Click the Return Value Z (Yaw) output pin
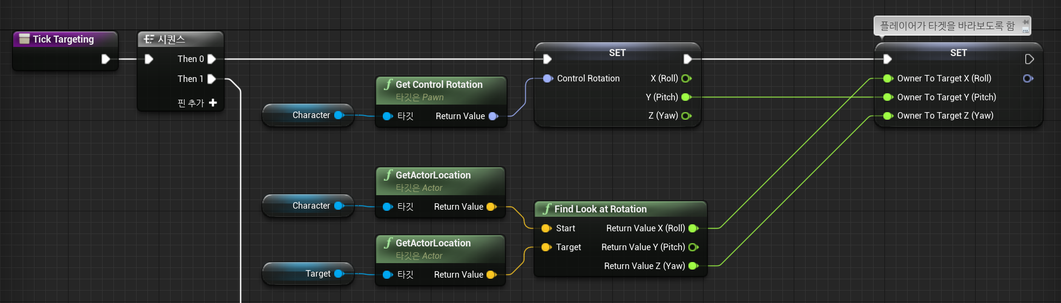The width and height of the screenshot is (1061, 303). (x=694, y=266)
